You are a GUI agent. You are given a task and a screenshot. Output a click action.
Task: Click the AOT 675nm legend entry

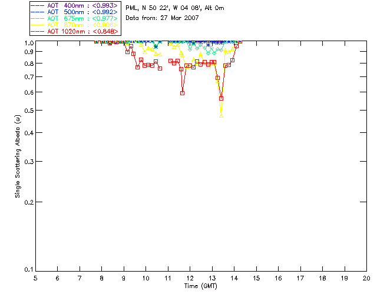74,18
